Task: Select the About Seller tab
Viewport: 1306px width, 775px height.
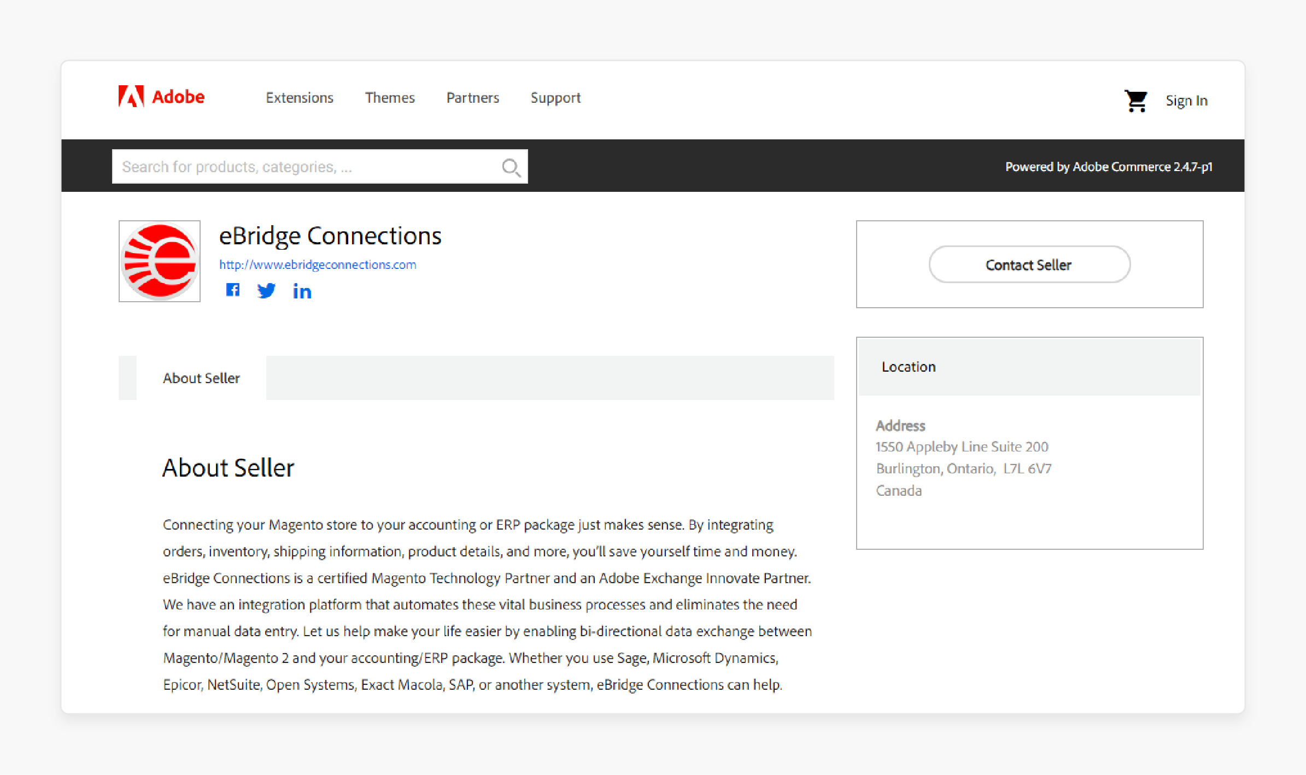Action: [201, 378]
